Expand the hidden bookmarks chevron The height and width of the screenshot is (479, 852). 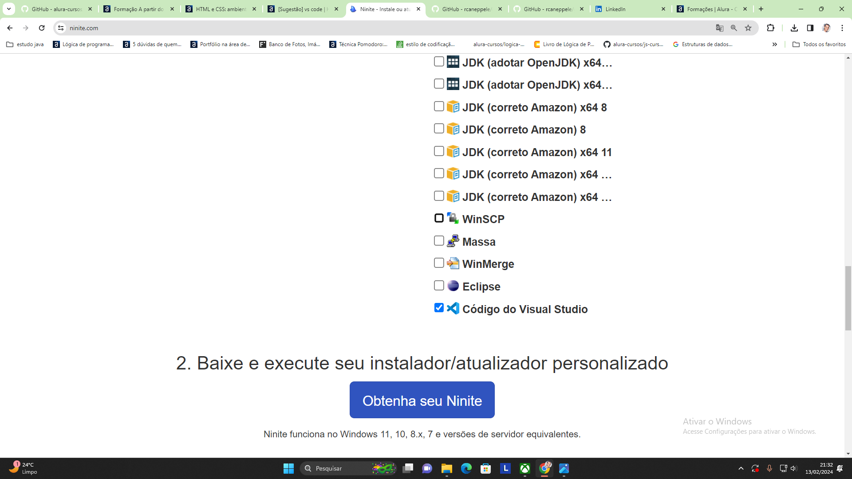pos(775,44)
